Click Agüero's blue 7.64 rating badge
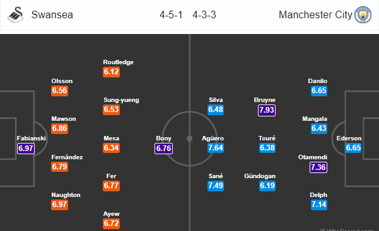The width and height of the screenshot is (379, 231). 216,148
